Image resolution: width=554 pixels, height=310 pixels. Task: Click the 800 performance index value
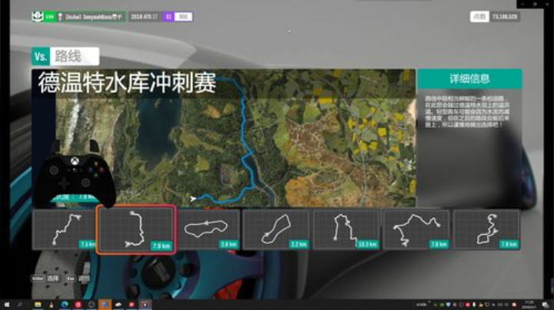click(183, 17)
